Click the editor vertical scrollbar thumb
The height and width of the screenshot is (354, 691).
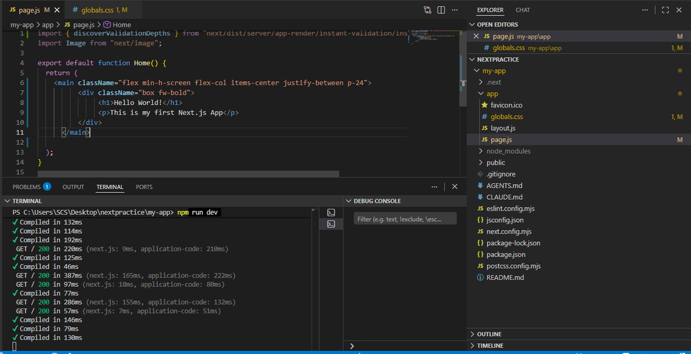point(463,68)
